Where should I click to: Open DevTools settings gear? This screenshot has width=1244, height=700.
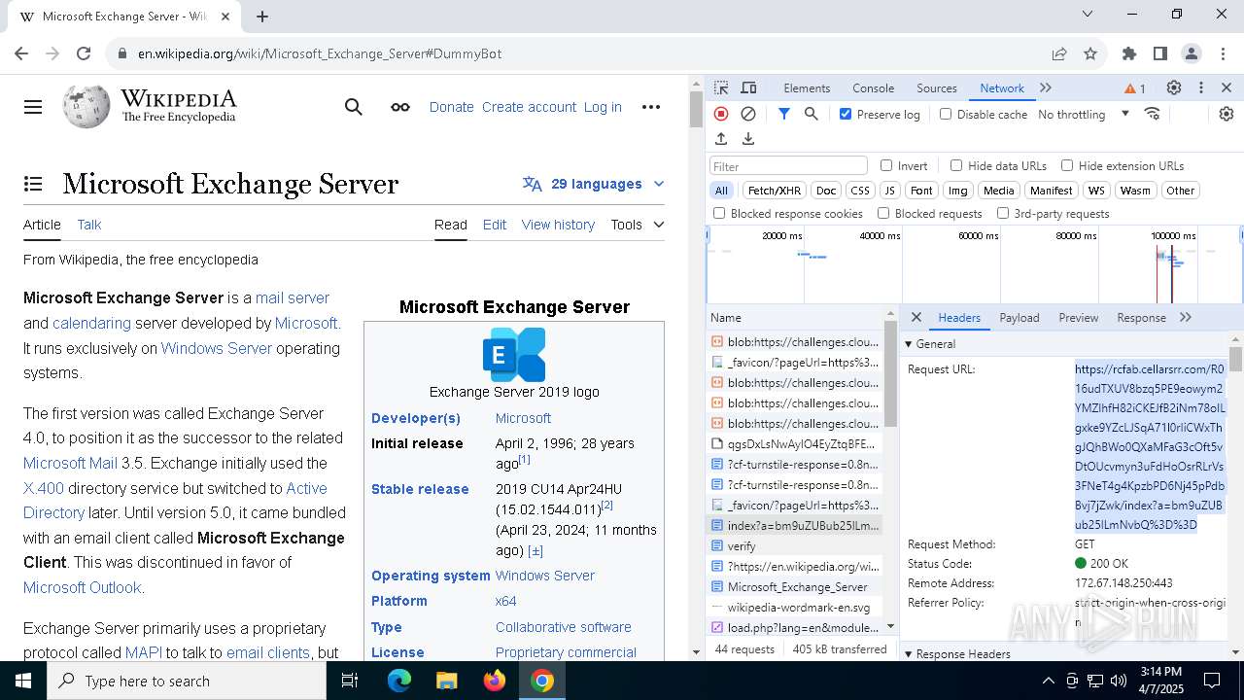point(1174,87)
